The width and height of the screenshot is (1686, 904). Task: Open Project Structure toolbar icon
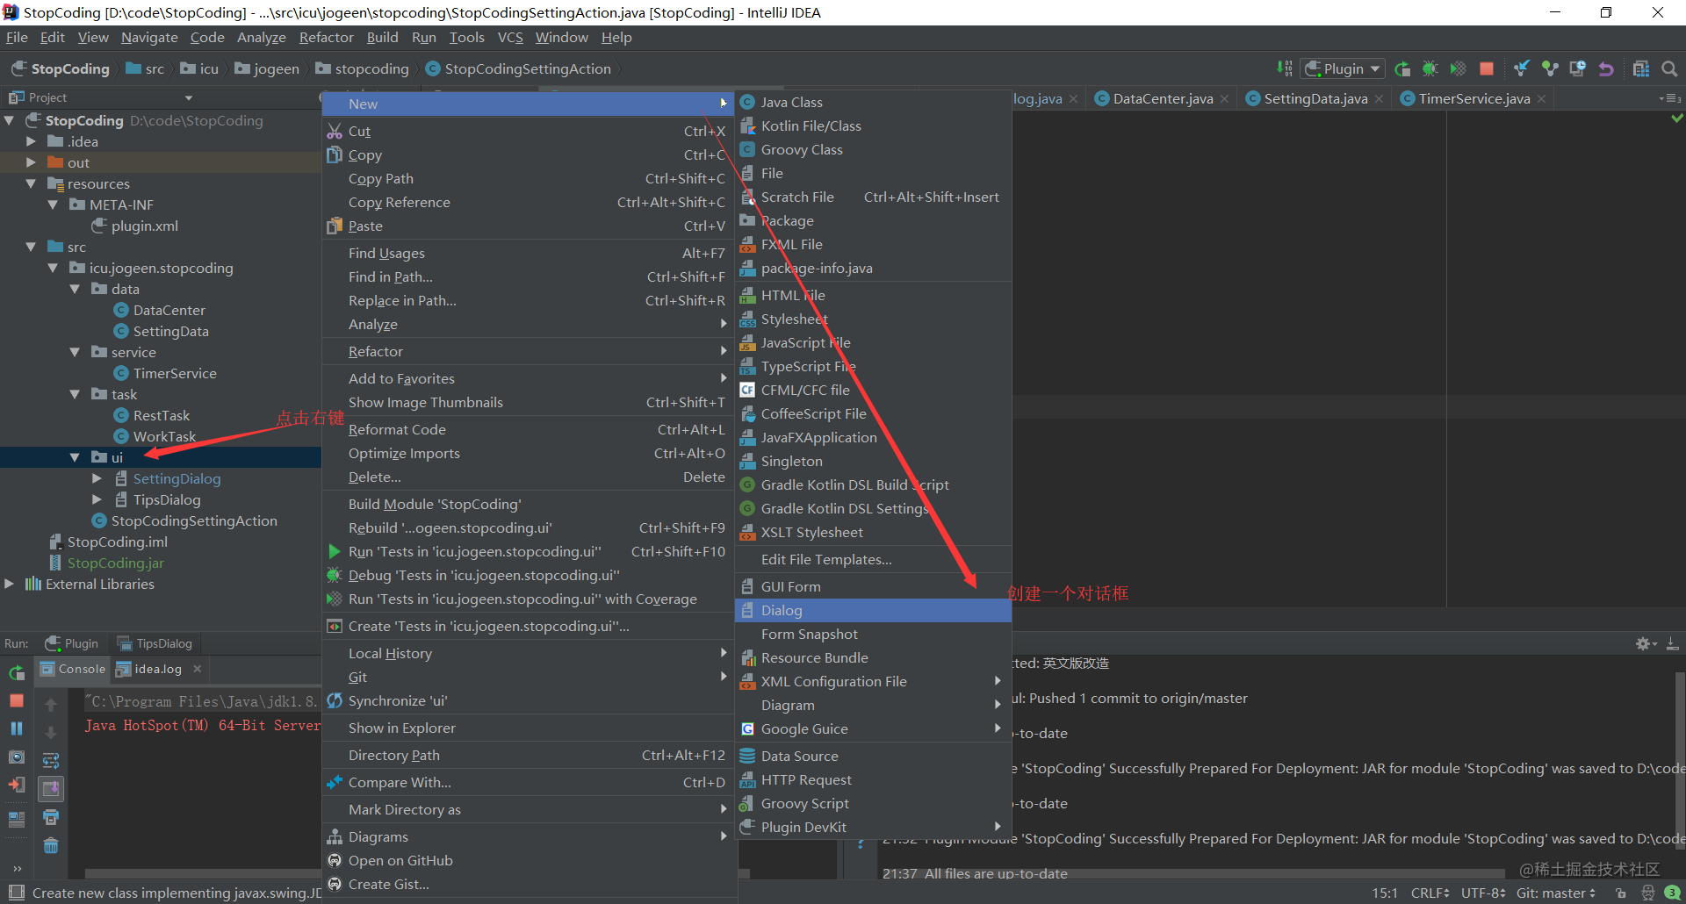tap(1641, 68)
